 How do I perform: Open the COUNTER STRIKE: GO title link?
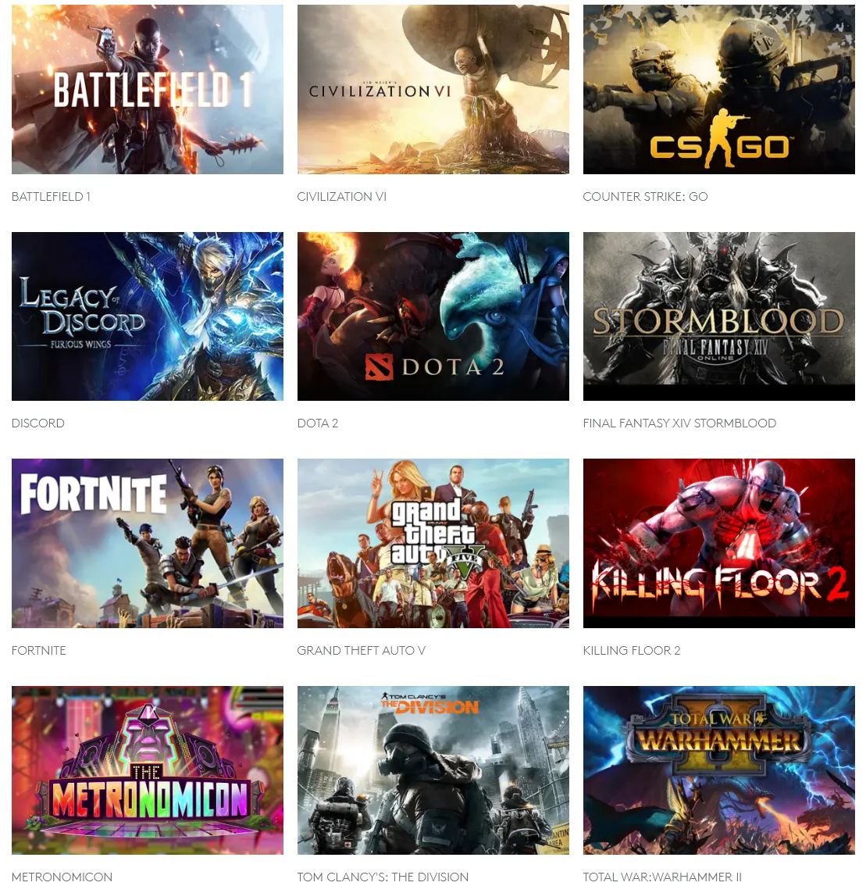[x=645, y=197]
